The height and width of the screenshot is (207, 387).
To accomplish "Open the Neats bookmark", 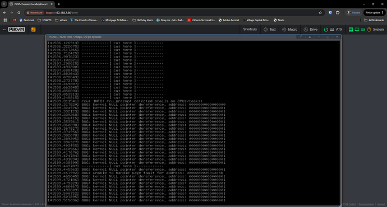I will pos(279,20).
